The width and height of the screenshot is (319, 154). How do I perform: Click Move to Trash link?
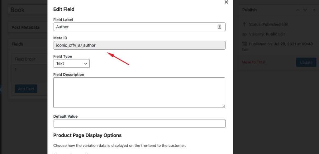[254, 62]
